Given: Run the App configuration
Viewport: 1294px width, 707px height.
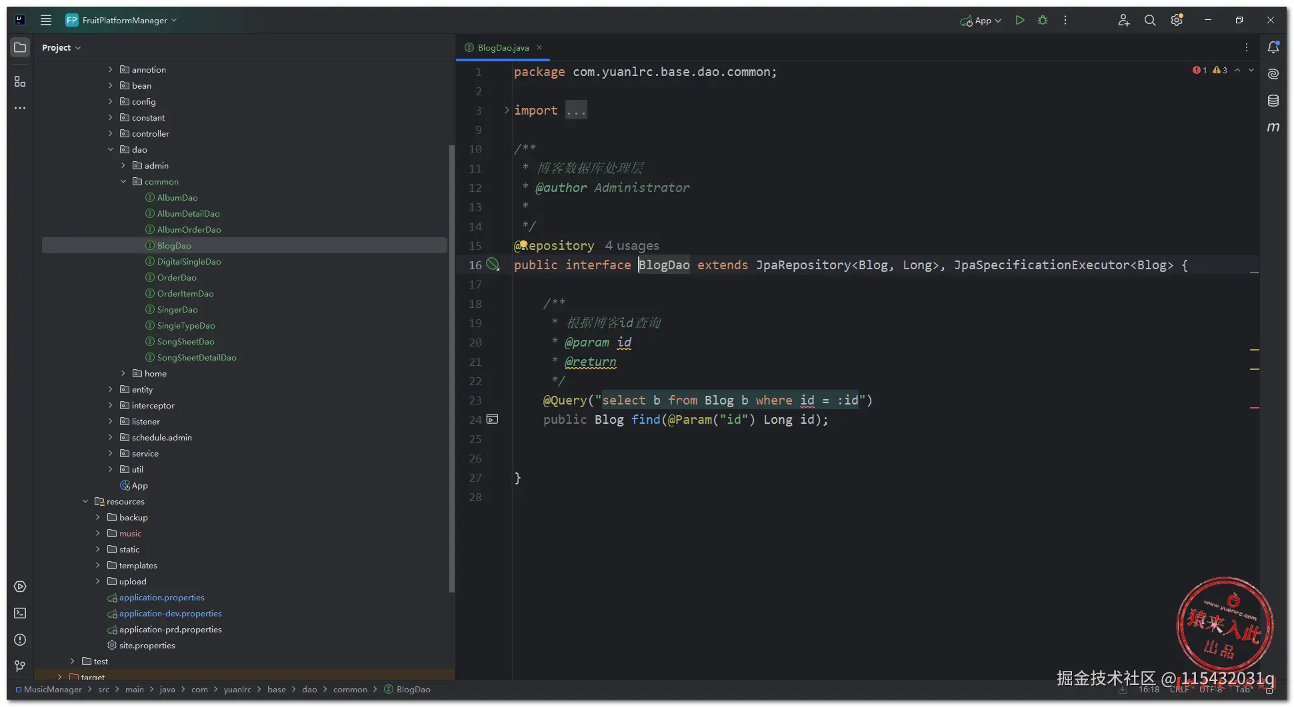Looking at the screenshot, I should pos(1019,20).
